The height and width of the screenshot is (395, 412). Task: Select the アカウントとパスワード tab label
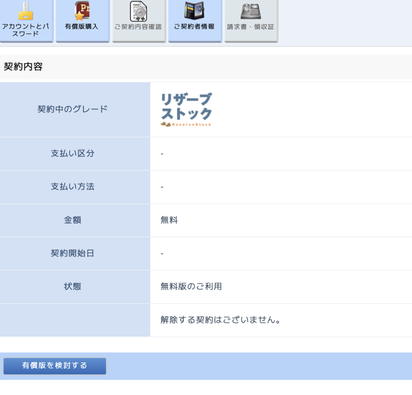tap(25, 30)
